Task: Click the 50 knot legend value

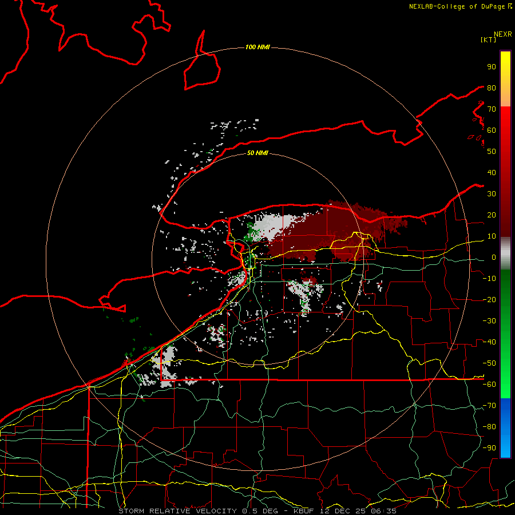Action: 492,152
